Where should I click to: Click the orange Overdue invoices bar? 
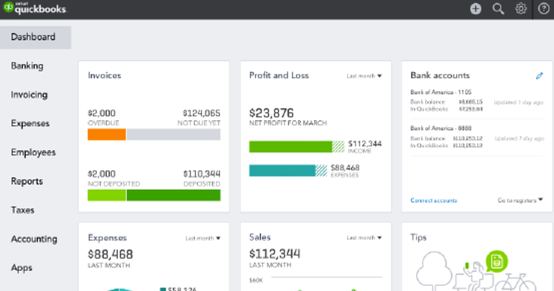pyautogui.click(x=107, y=134)
